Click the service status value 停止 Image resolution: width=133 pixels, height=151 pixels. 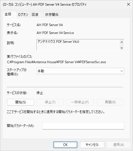point(40,93)
